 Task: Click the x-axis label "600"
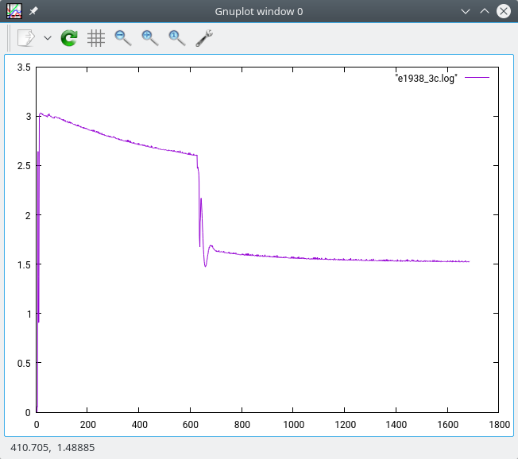191,424
